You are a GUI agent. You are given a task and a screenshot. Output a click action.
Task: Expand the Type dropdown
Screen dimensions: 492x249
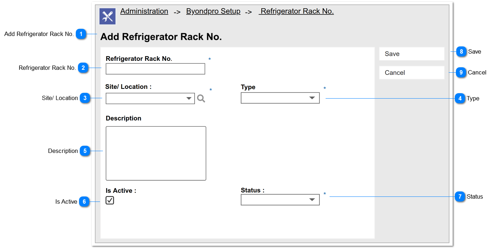(x=280, y=98)
